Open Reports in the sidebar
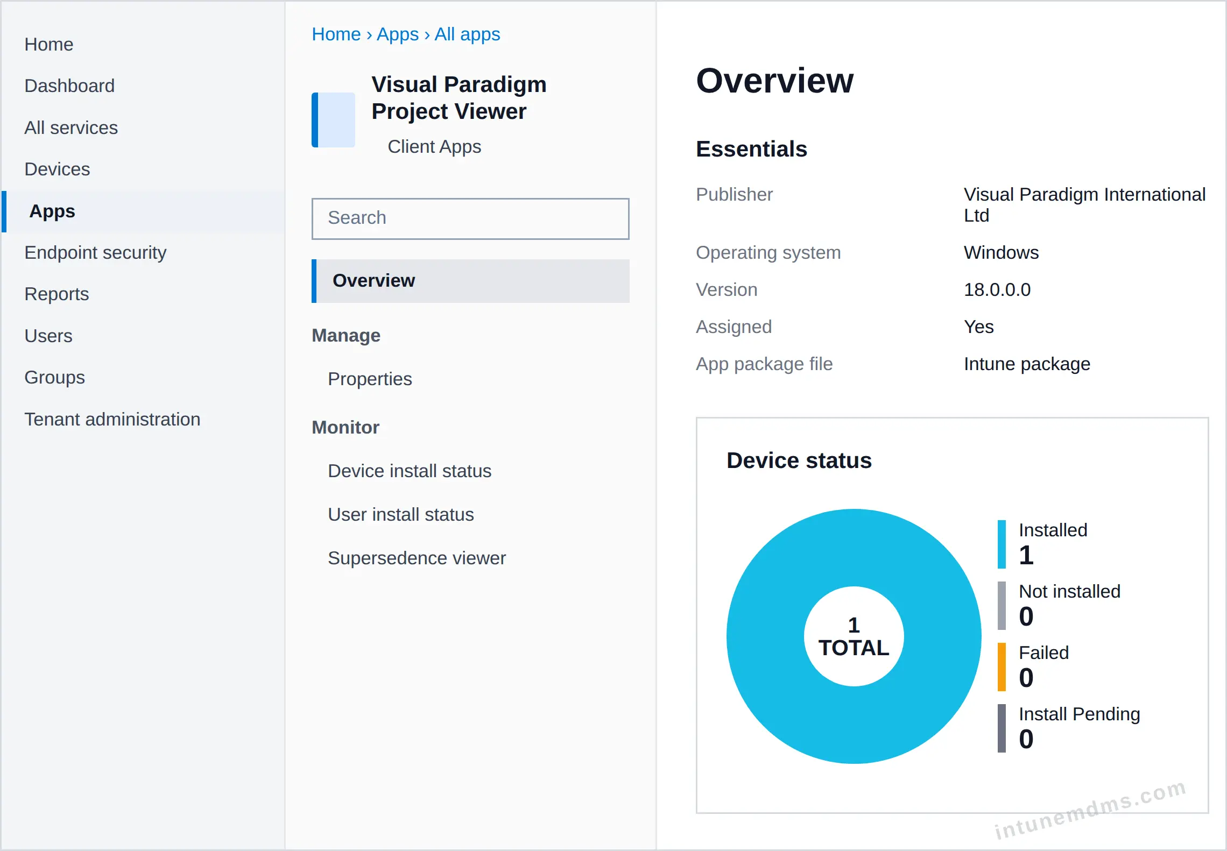1227x851 pixels. pyautogui.click(x=57, y=294)
